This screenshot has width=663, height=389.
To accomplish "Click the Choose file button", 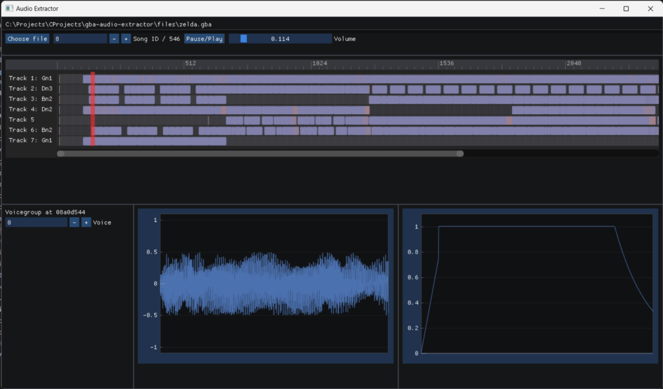I will [x=27, y=39].
